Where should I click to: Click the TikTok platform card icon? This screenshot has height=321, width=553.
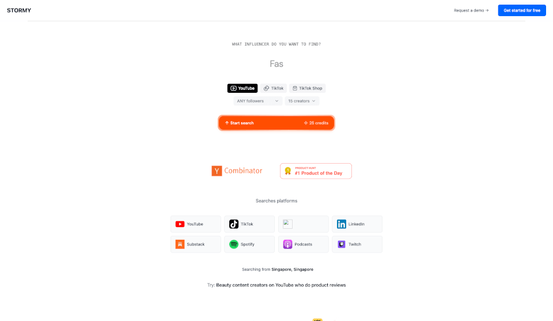coord(234,224)
